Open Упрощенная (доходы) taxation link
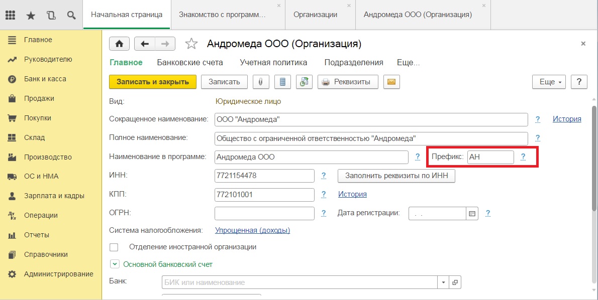The width and height of the screenshot is (598, 300). click(252, 230)
